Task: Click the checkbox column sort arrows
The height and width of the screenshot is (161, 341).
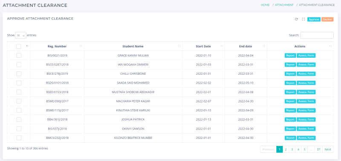Action: tap(28, 46)
